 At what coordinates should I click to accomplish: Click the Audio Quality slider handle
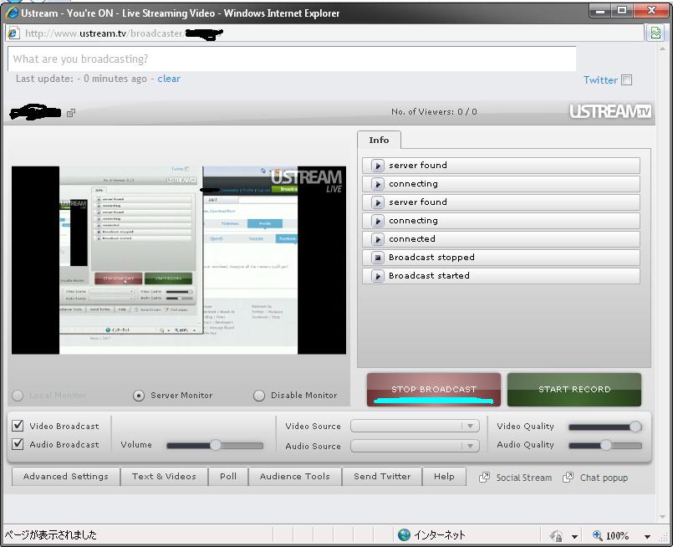click(605, 445)
